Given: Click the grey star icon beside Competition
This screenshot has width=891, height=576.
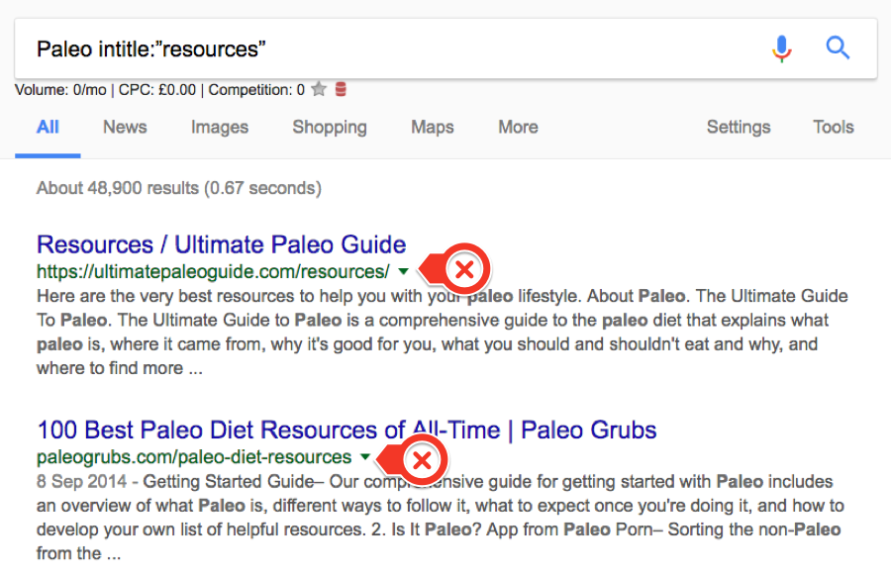Looking at the screenshot, I should coord(319,90).
